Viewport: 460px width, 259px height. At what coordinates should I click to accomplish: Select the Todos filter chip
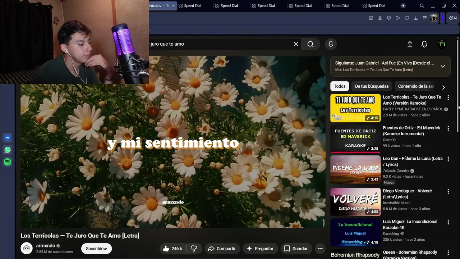pyautogui.click(x=340, y=86)
